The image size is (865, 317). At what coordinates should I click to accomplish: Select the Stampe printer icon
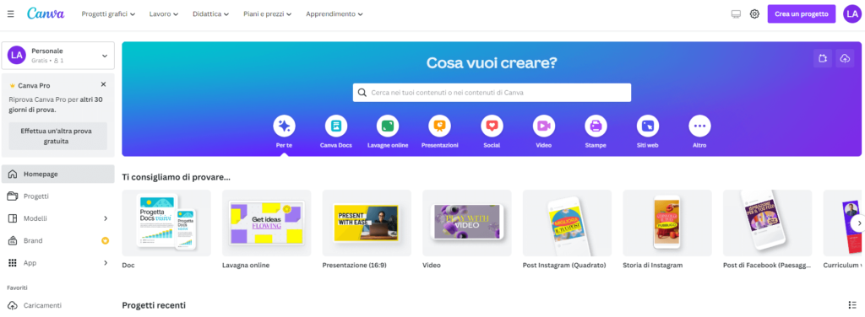click(596, 126)
